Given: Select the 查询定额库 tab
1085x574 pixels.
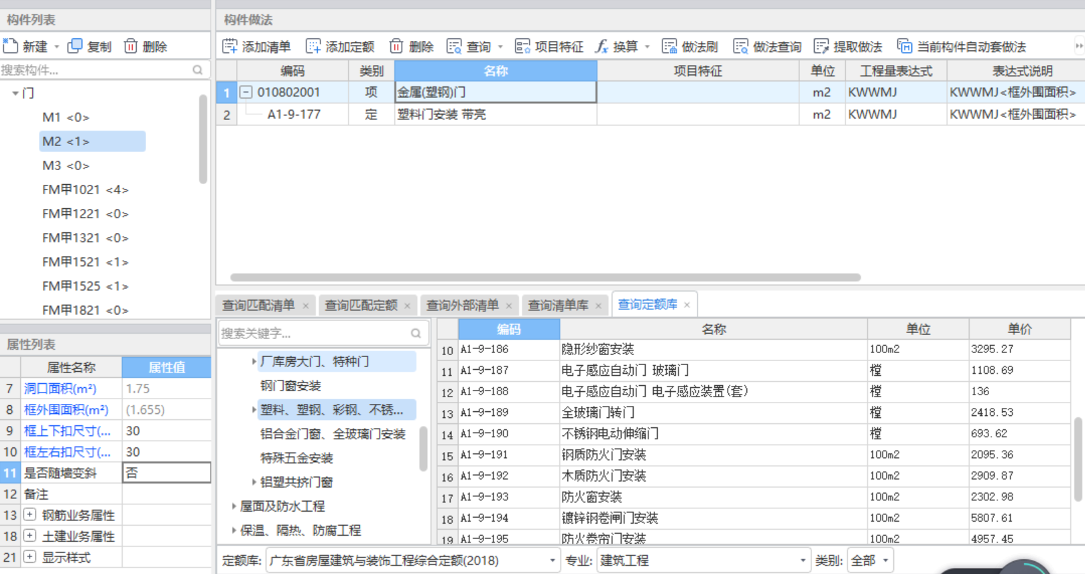Looking at the screenshot, I should click(647, 305).
